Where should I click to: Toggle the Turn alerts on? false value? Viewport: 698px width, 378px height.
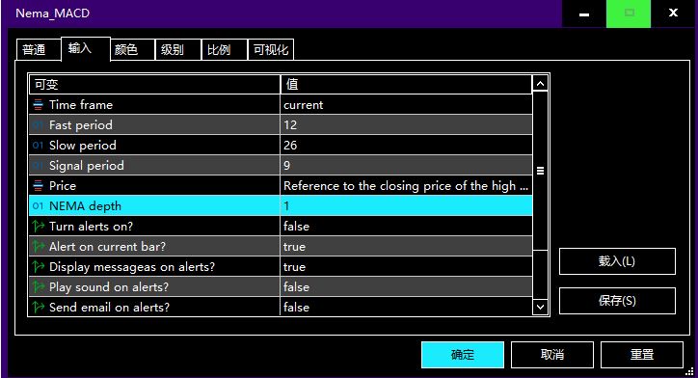tap(406, 227)
